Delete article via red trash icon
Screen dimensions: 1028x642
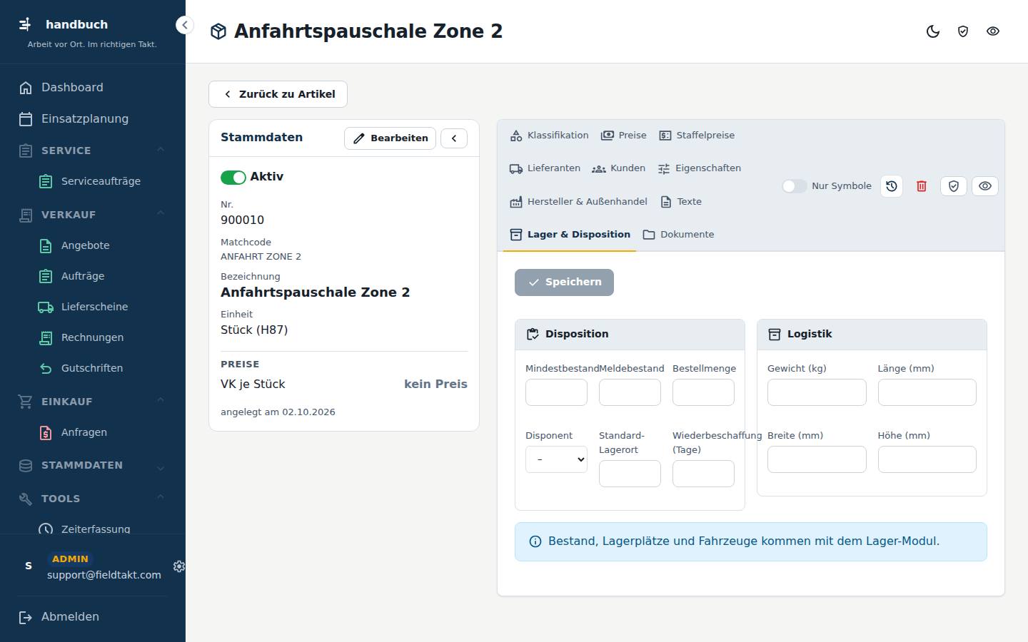[922, 186]
